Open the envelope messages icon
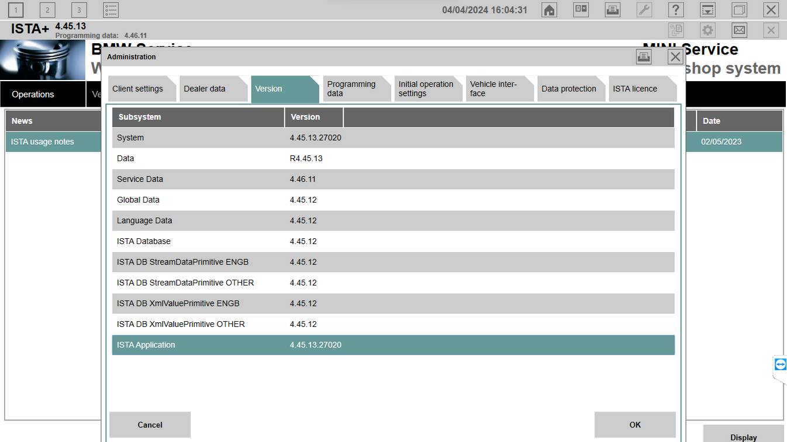 (738, 29)
